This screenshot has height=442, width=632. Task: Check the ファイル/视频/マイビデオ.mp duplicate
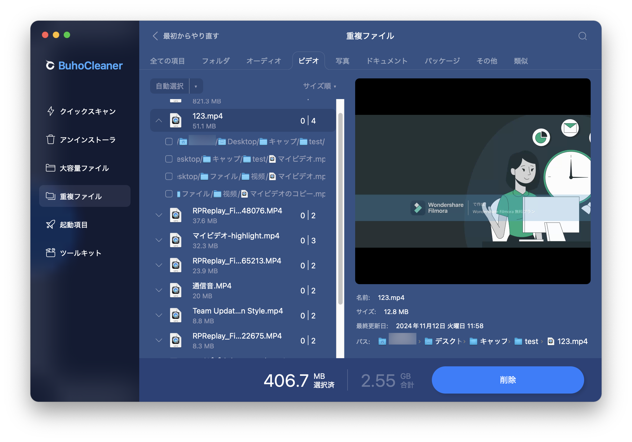point(169,176)
